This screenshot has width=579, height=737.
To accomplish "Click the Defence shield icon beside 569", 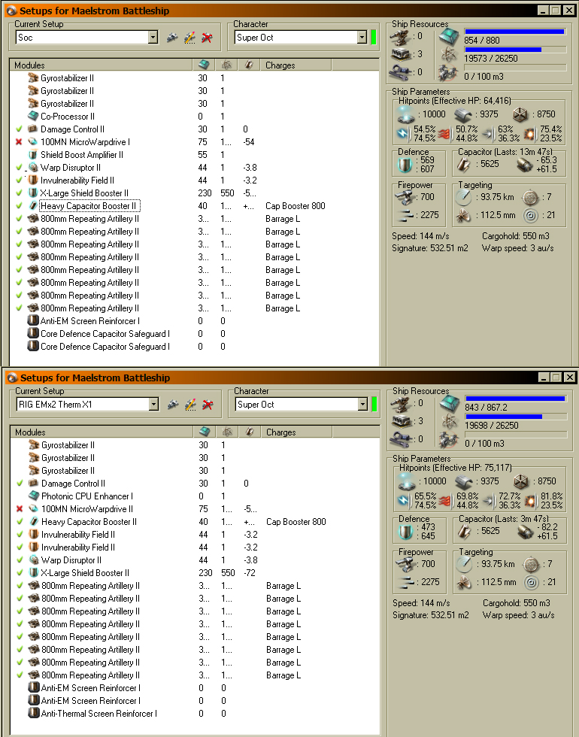I will (405, 165).
